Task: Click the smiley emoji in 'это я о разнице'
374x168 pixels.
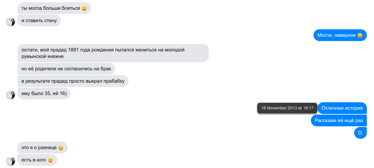Action: click(x=61, y=148)
